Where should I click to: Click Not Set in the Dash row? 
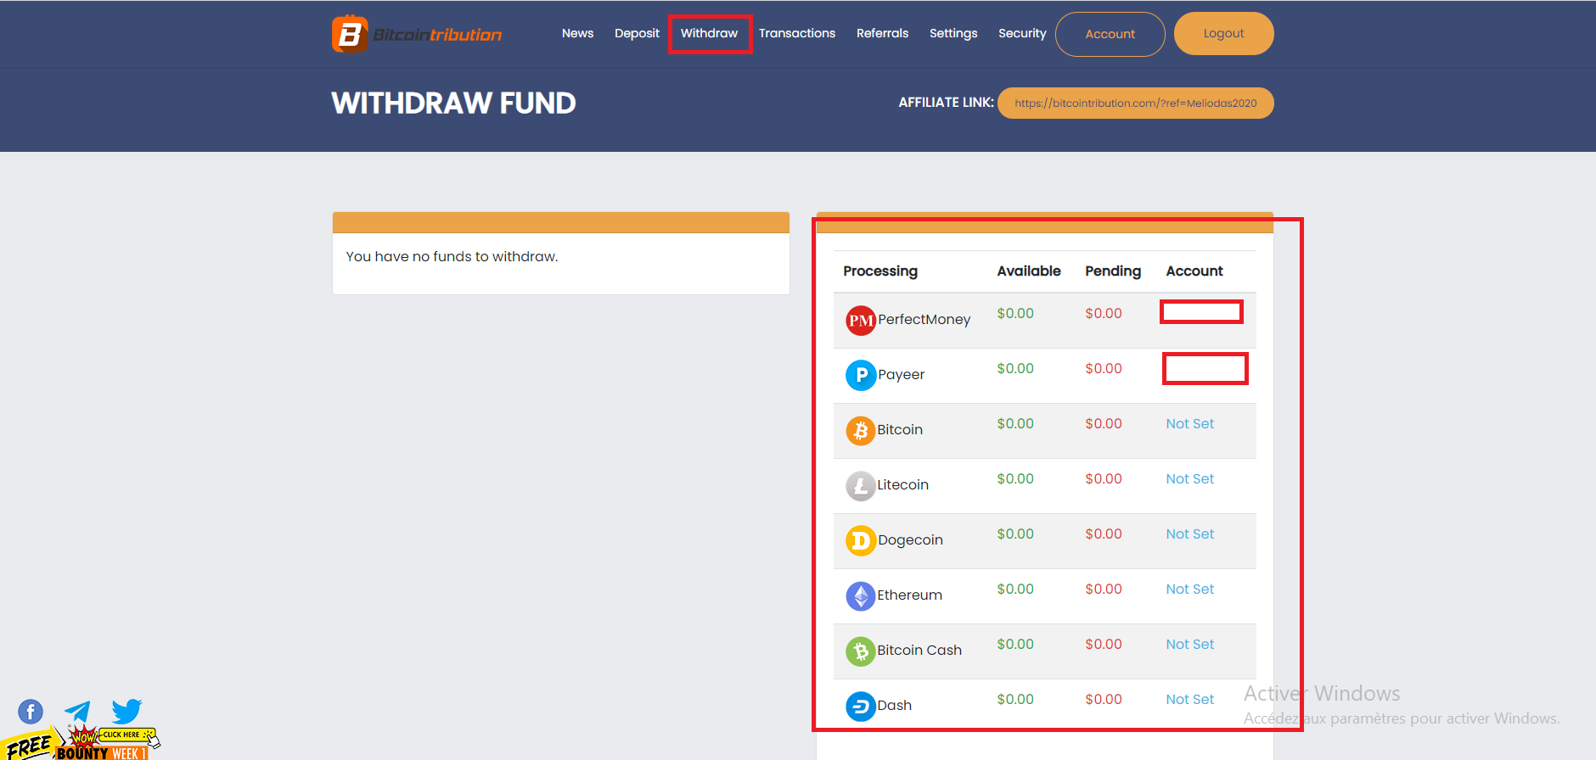(1189, 700)
